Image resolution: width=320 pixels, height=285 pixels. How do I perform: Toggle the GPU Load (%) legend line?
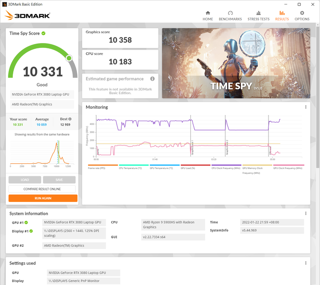(x=195, y=167)
